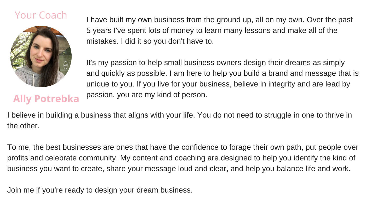The height and width of the screenshot is (209, 366).
Task: Click the line starting 'To me, the best businesses'
Action: coord(183,147)
